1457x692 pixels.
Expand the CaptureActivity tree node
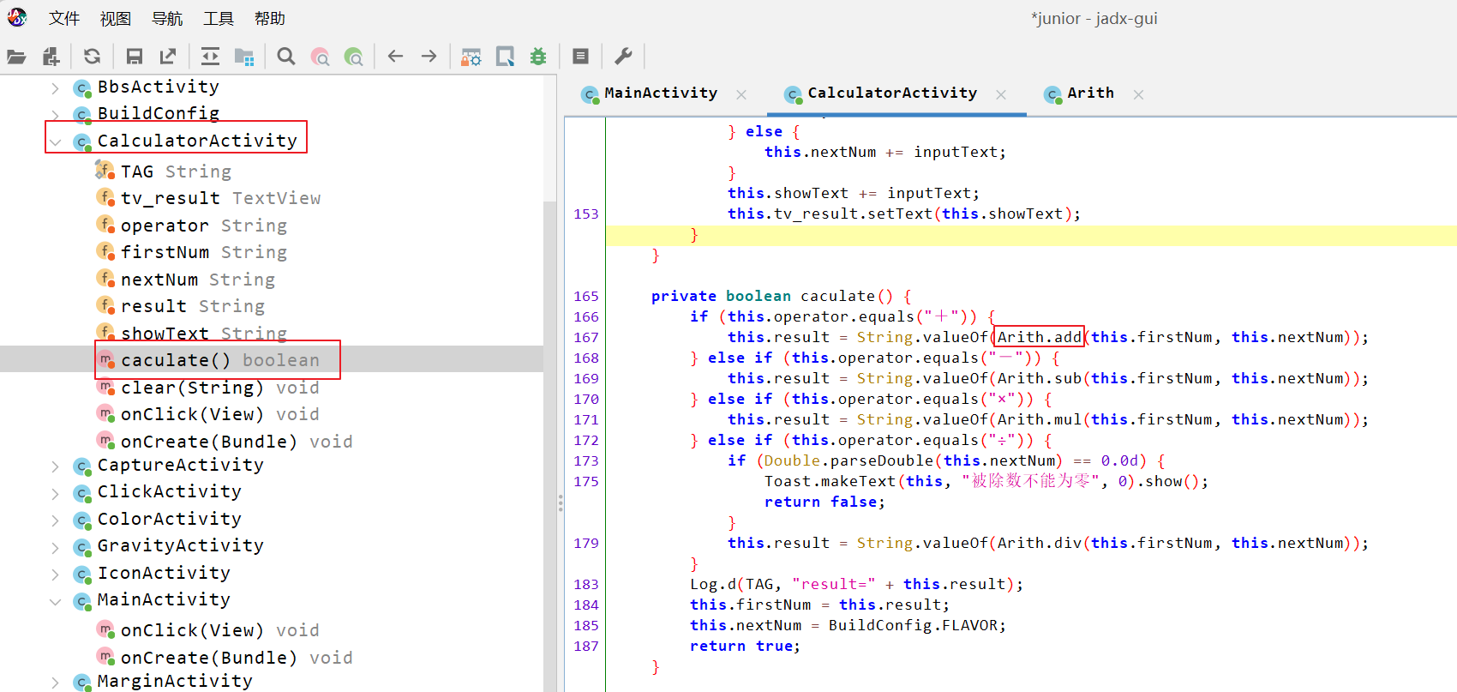pyautogui.click(x=55, y=466)
